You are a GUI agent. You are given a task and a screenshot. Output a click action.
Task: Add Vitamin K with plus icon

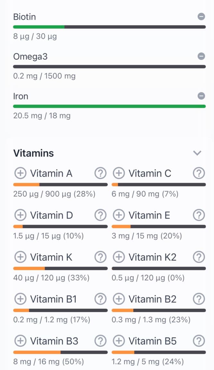pos(20,257)
